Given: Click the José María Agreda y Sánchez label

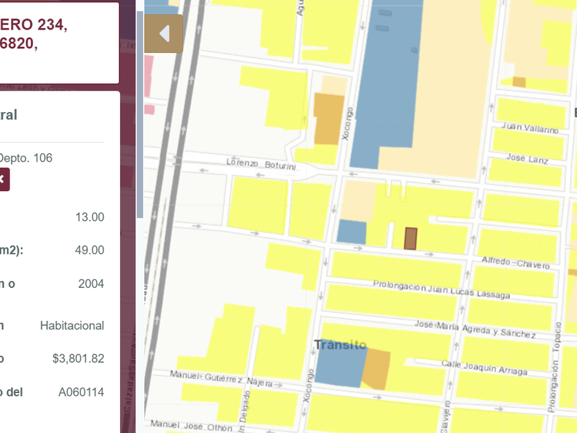Looking at the screenshot, I should click(475, 329).
